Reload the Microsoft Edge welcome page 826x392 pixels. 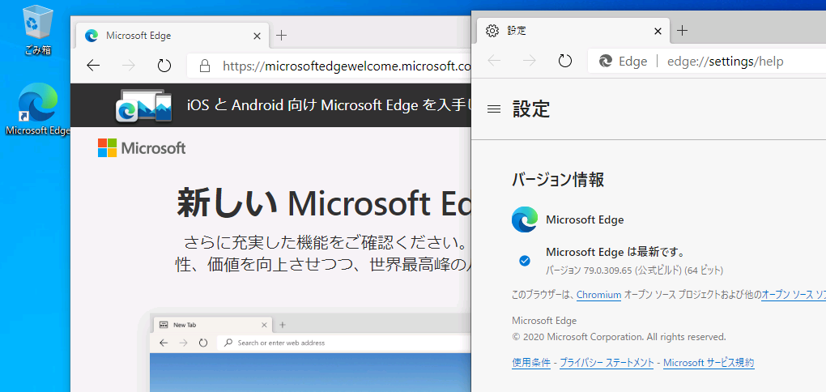[164, 66]
